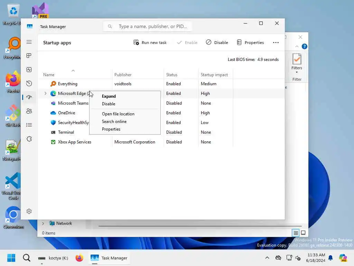Show hidden system tray icons
This screenshot has height=266, width=354.
[x=267, y=258]
